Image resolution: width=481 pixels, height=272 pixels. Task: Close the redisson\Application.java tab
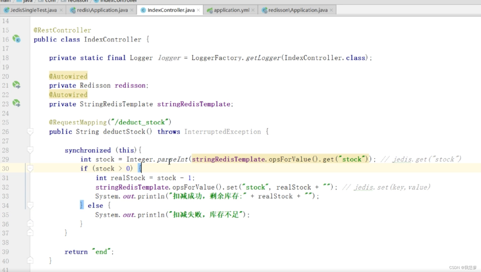pos(331,10)
